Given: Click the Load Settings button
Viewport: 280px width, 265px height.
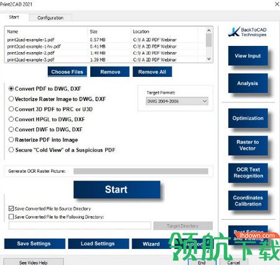Looking at the screenshot, I should (x=98, y=243).
